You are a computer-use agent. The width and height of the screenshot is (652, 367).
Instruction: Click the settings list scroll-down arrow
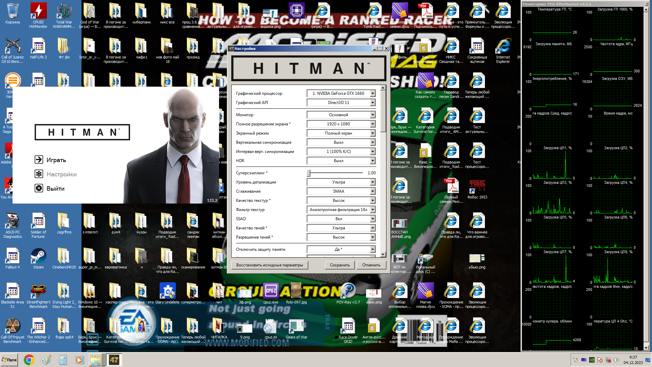point(383,254)
